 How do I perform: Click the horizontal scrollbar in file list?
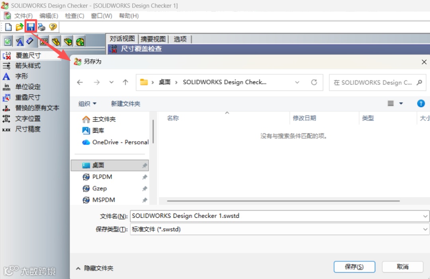coord(283,201)
